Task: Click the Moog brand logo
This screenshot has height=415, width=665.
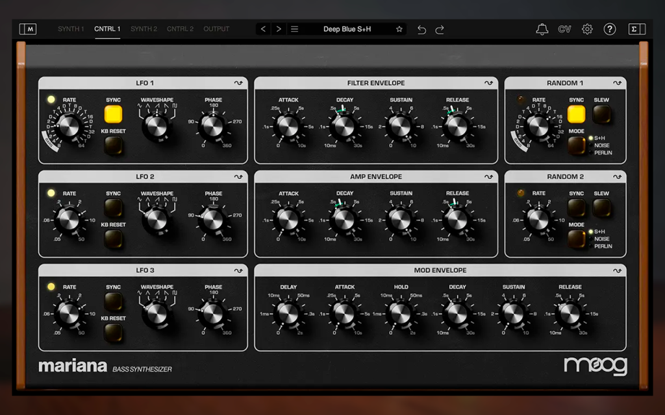Action: tap(596, 366)
